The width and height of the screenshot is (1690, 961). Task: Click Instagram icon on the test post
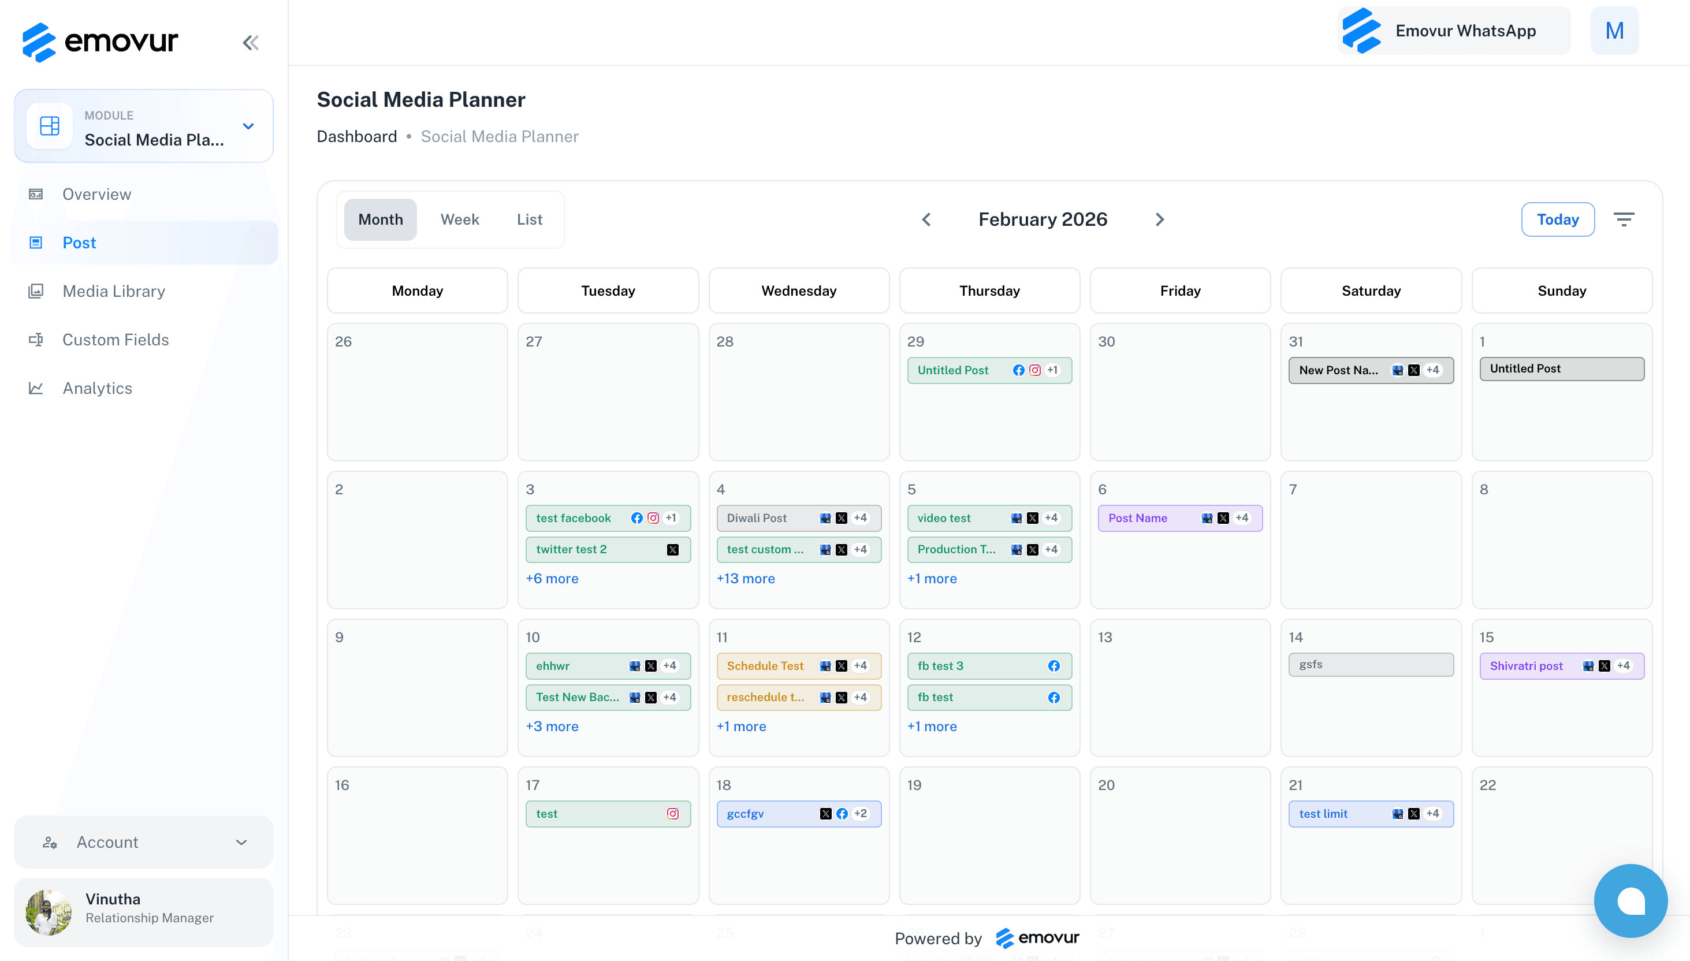tap(672, 814)
